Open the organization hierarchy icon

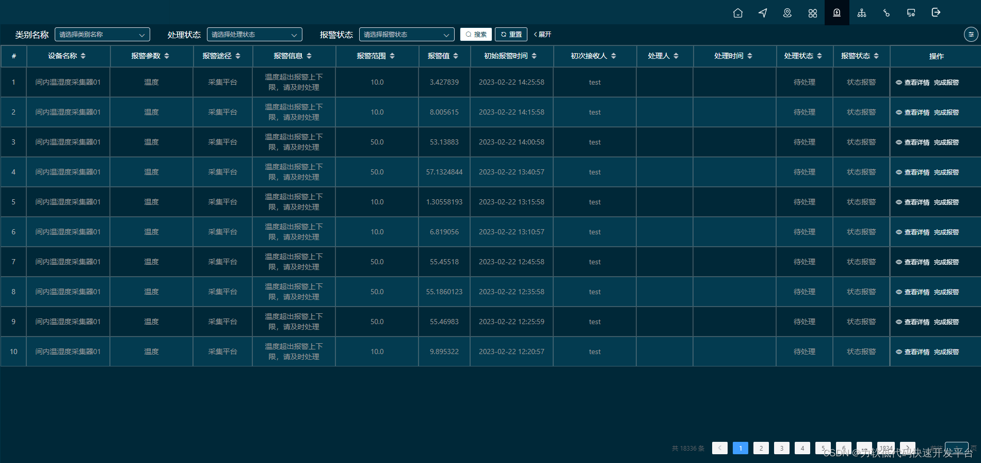[862, 13]
